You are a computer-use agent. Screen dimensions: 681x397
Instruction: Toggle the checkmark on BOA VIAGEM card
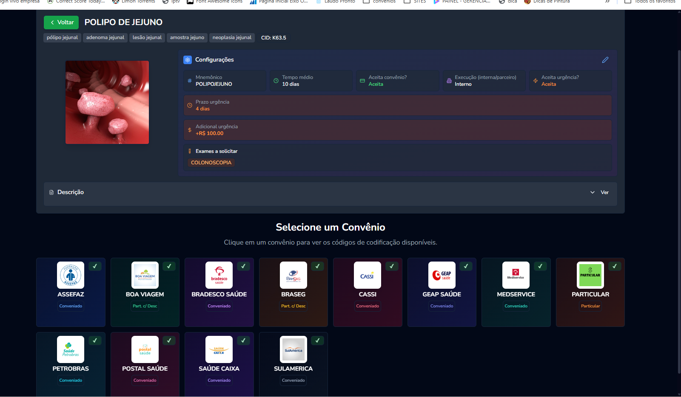point(169,266)
